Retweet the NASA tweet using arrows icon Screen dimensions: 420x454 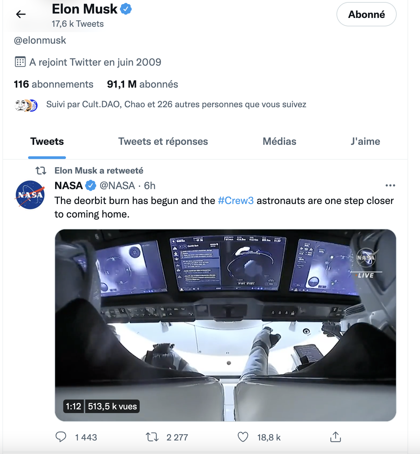tap(152, 437)
